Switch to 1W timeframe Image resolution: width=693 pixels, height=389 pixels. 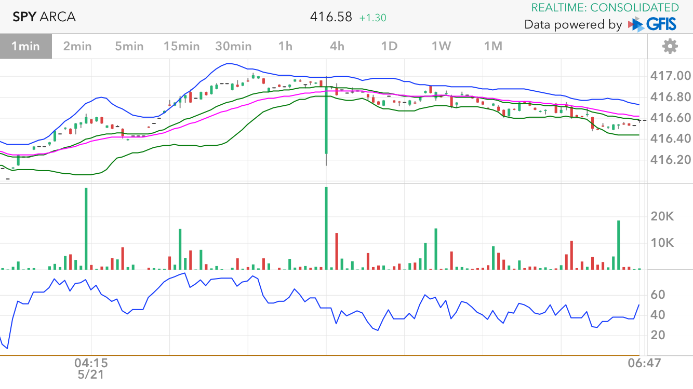click(x=441, y=46)
